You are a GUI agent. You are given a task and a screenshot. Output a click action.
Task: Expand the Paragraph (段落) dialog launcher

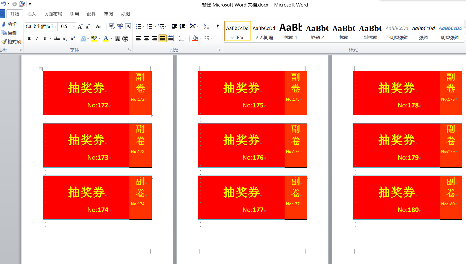point(219,49)
